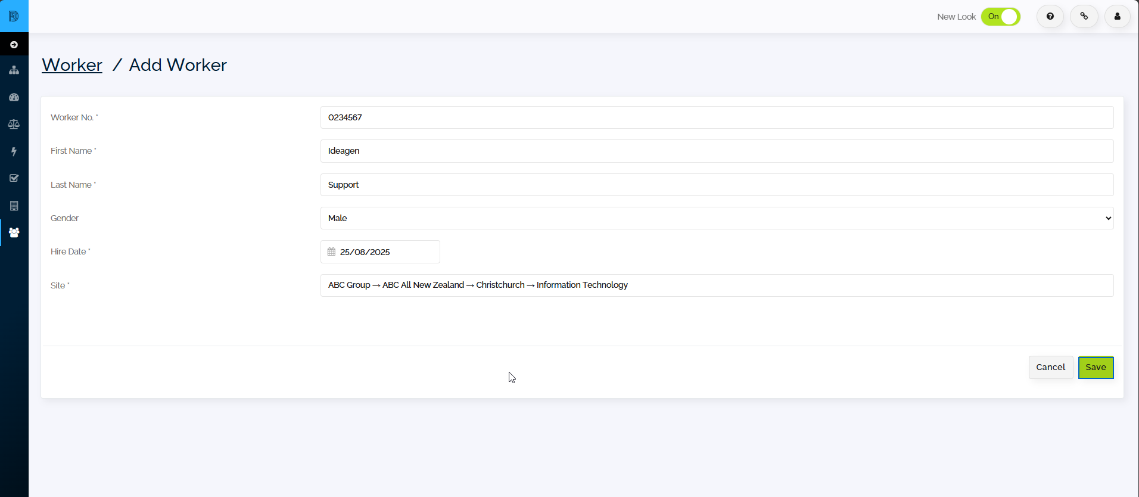Click the 'Worker No.' label

click(74, 117)
